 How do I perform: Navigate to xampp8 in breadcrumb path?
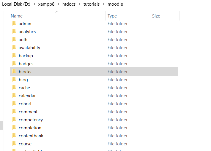pyautogui.click(x=46, y=4)
